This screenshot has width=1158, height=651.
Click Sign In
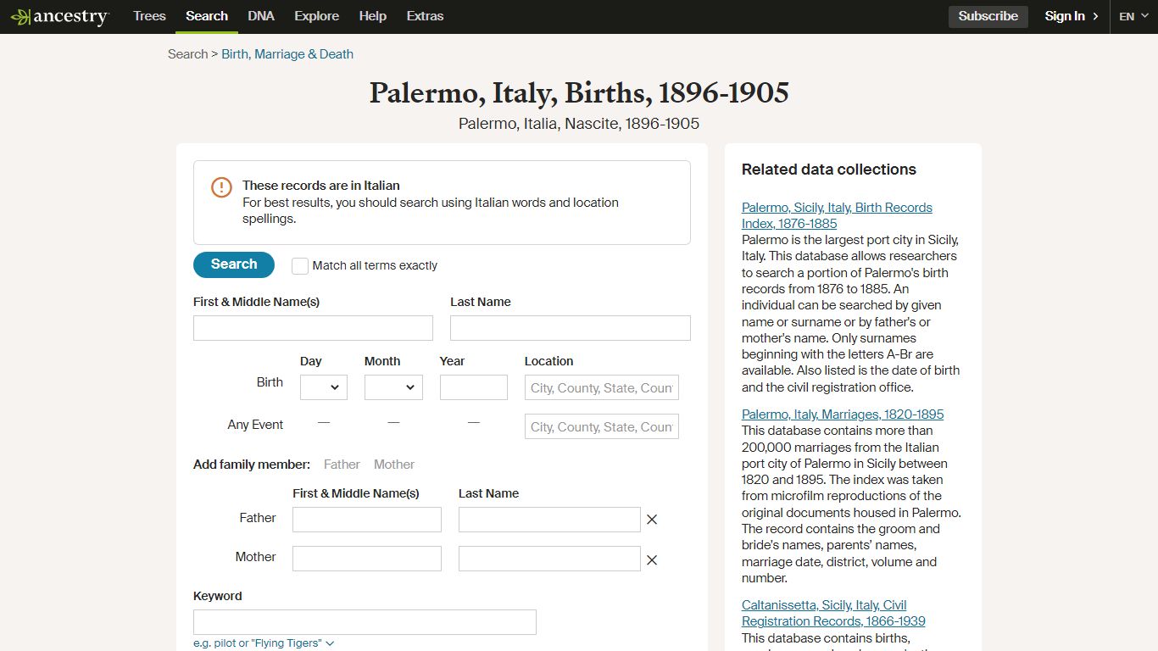click(x=1072, y=16)
